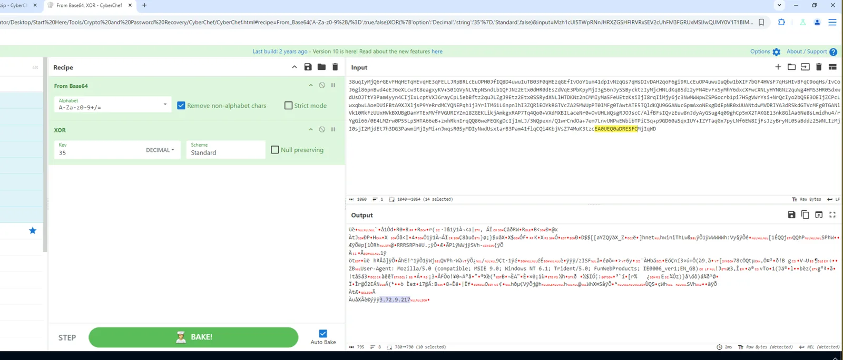The height and width of the screenshot is (360, 843).
Task: Open the browser profile account icon
Action: pyautogui.click(x=817, y=22)
